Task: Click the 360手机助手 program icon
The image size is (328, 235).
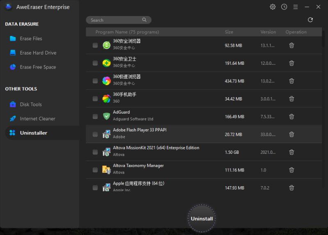Action: tap(107, 98)
